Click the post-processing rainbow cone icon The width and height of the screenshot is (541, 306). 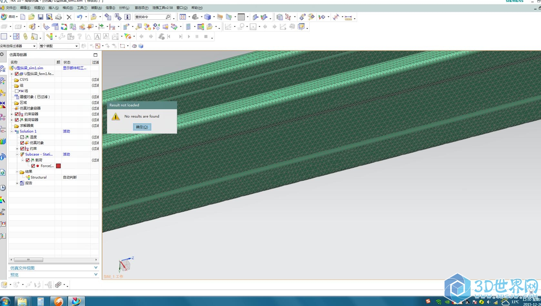coord(128,36)
